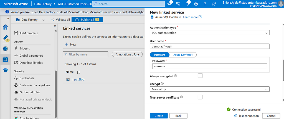Open the Encrypt dropdown set to Mandatory
Screen dimensions: 284x119
coord(210,89)
